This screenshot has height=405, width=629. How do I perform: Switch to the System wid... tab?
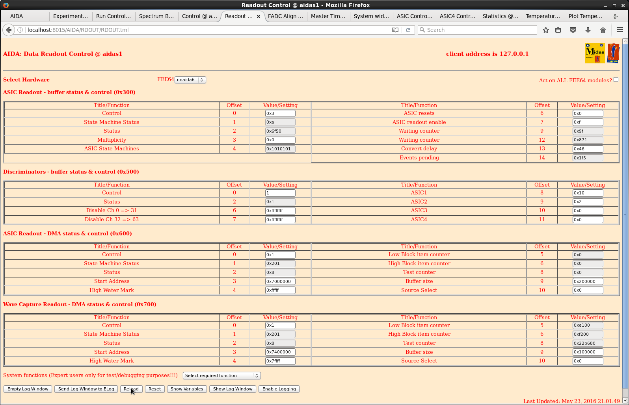(x=371, y=16)
